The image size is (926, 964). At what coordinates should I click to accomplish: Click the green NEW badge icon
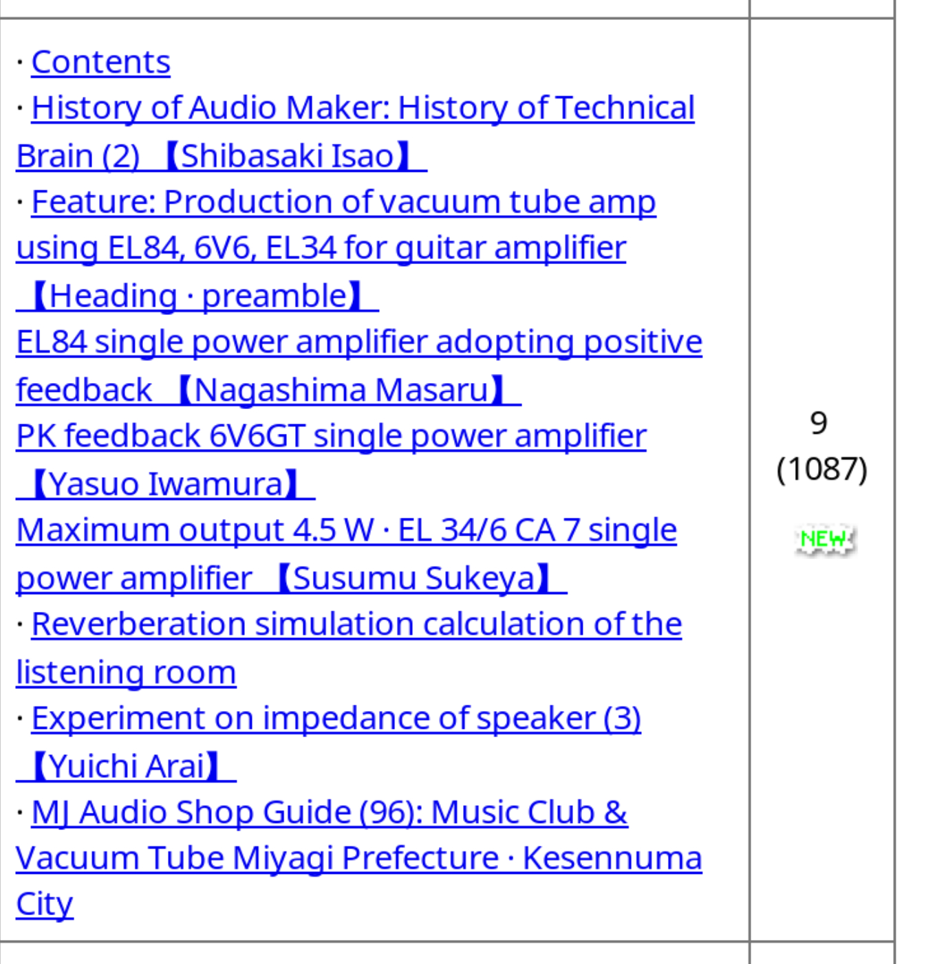(823, 540)
